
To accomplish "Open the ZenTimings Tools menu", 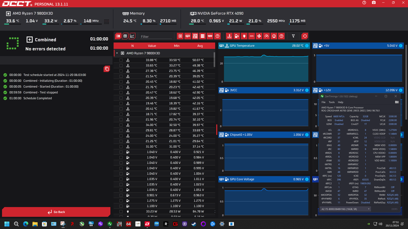I will pyautogui.click(x=332, y=102).
